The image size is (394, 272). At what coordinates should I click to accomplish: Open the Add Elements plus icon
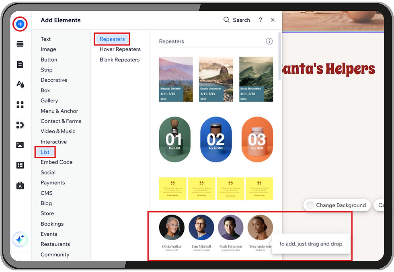pyautogui.click(x=20, y=24)
